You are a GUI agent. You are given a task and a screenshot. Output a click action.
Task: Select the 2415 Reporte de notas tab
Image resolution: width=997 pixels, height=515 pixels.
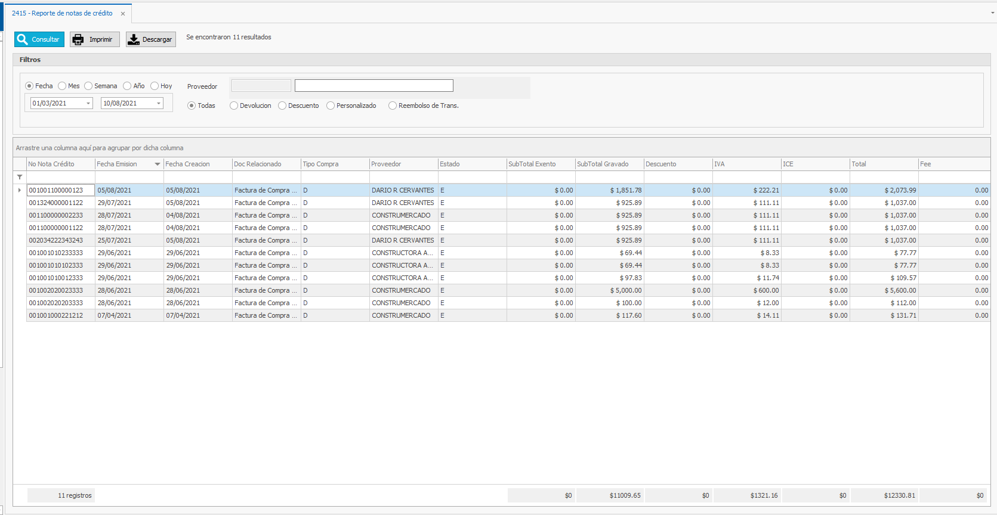click(62, 13)
